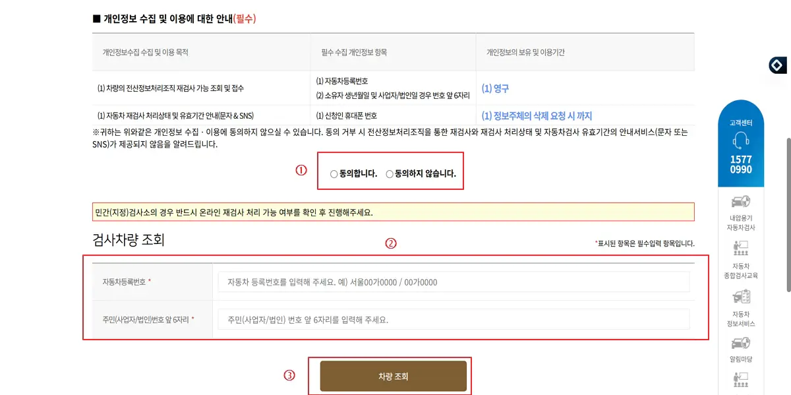Click the 신청인 휴대폰 번호 cell

pos(346,116)
